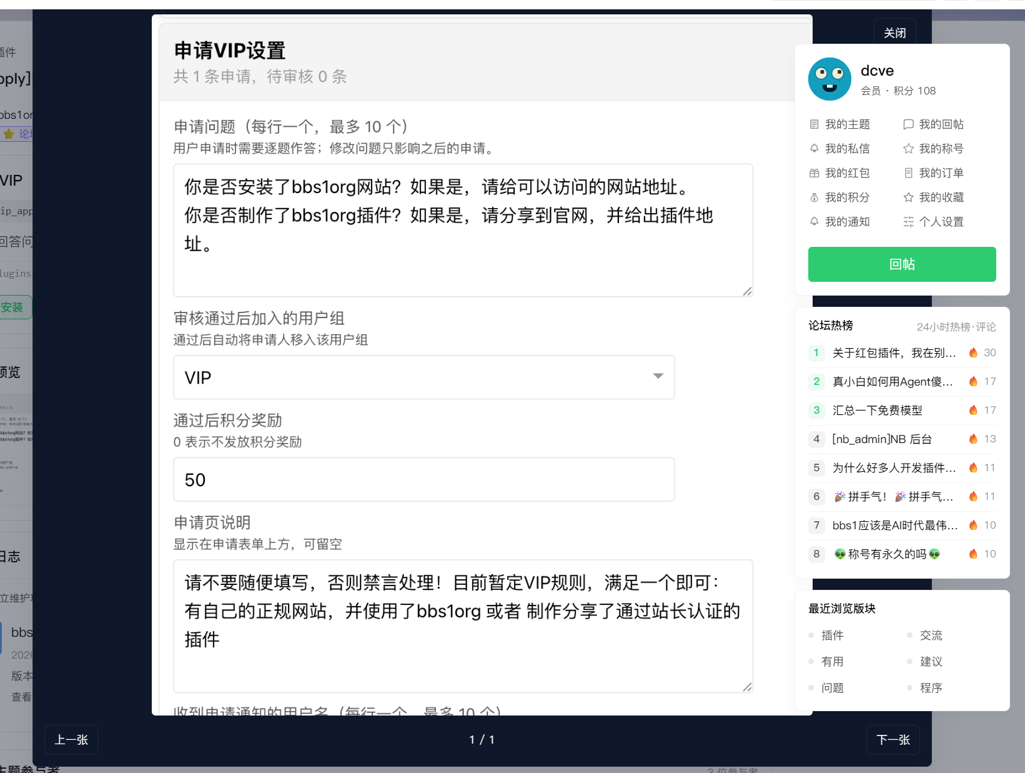Open the 交流 recently viewed board

click(931, 636)
